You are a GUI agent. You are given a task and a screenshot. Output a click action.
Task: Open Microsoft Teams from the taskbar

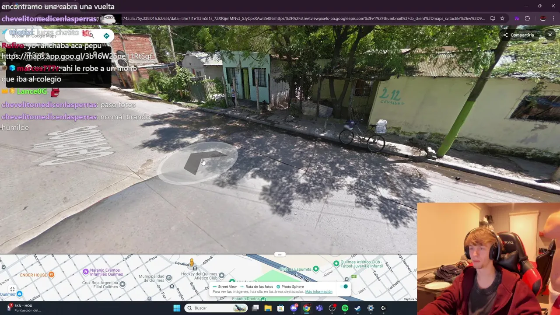coord(319,308)
